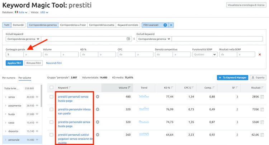
Task: Open SERP snapshot icon for 735K results
Action: pyautogui.click(x=262, y=110)
